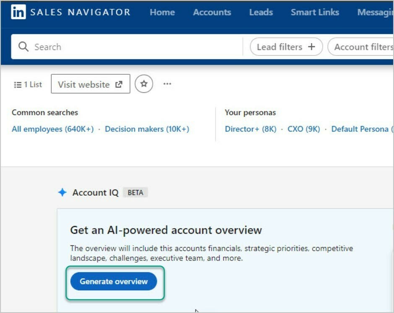
Task: Click the plus icon in Lead filters
Action: coord(312,47)
